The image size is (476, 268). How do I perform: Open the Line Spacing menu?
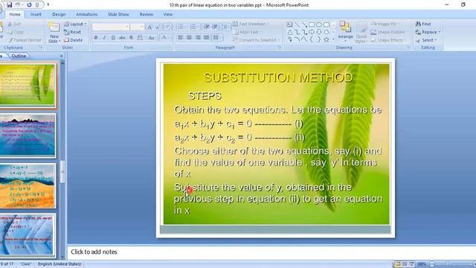pos(225,27)
